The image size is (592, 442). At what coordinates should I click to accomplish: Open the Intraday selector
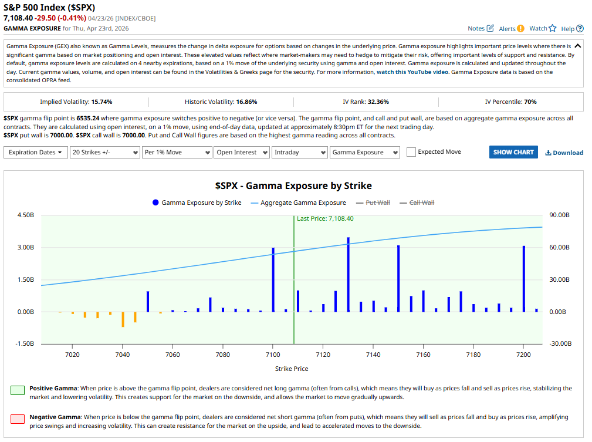click(x=299, y=152)
